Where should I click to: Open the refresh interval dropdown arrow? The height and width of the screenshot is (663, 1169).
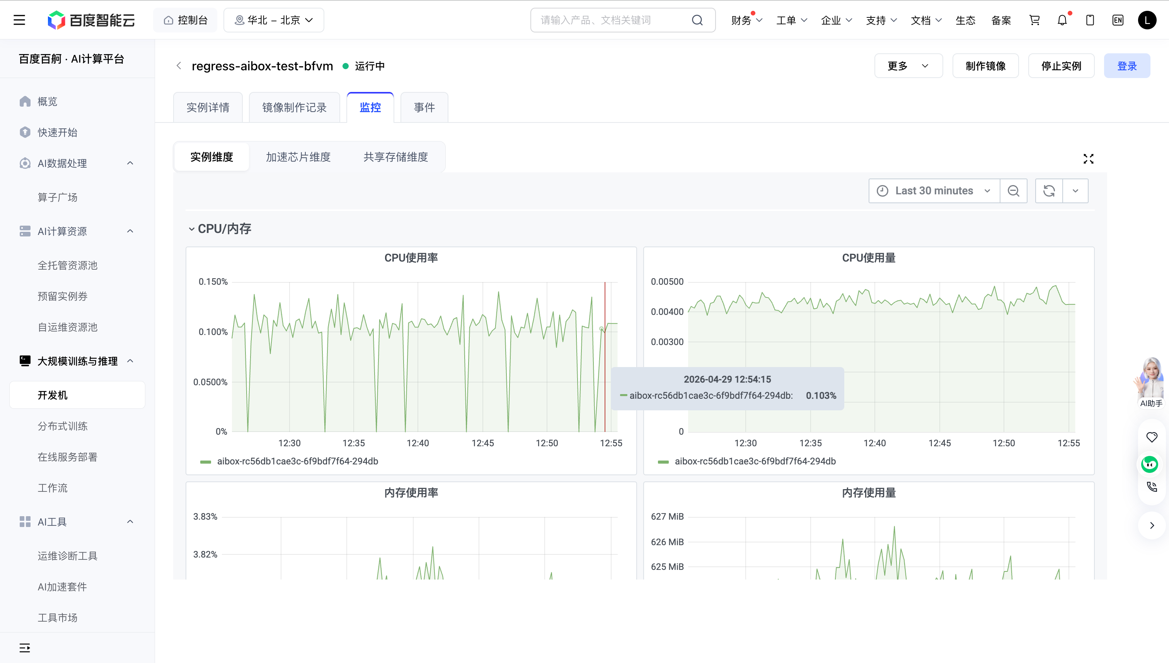pos(1075,191)
